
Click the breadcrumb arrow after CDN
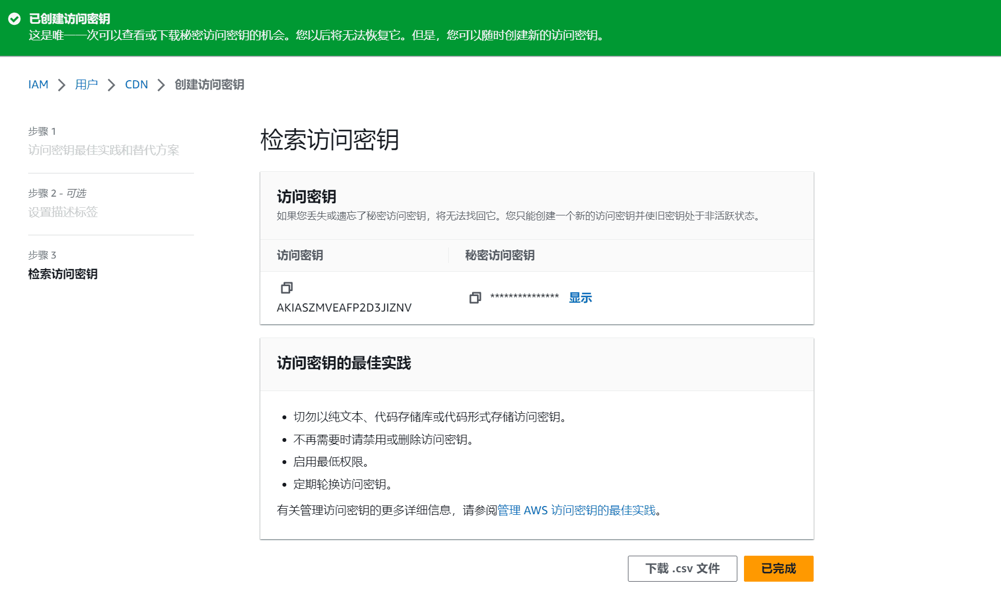(x=161, y=85)
